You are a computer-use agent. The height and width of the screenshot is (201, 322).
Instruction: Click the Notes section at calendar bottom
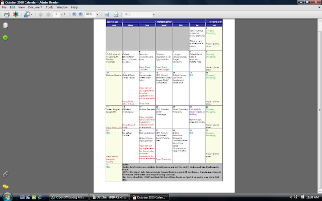172,172
